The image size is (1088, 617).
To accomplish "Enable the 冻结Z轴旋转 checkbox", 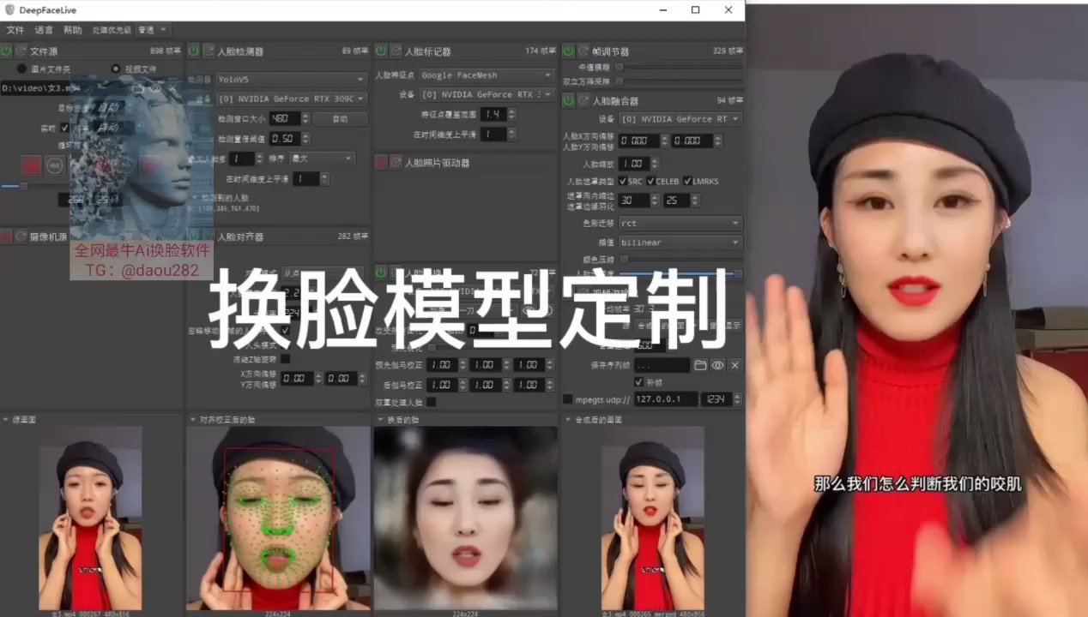I will click(x=286, y=359).
